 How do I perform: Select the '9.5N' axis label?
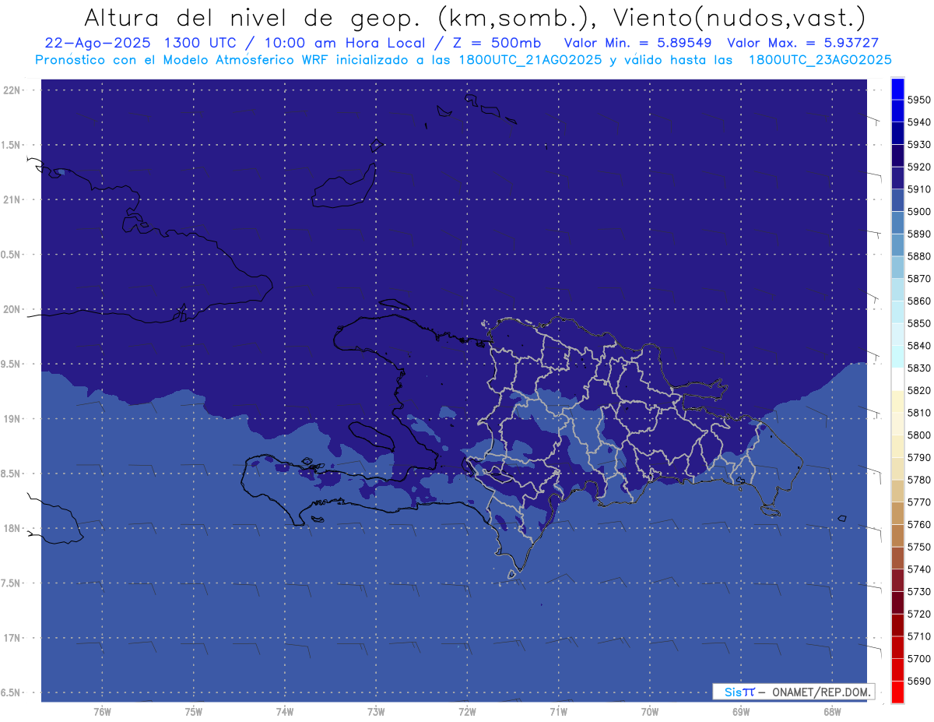pos(12,364)
